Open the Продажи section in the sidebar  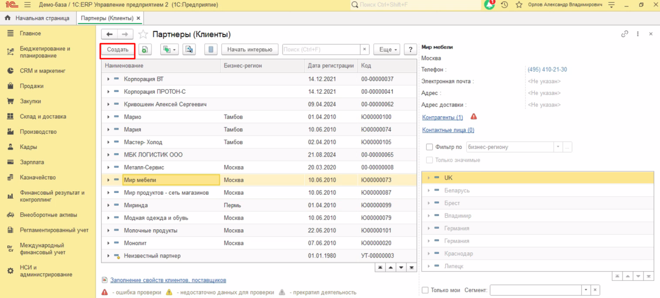31,86
